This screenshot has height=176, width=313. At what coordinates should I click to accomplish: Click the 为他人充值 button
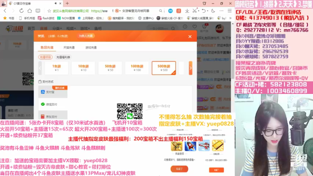click(x=86, y=36)
